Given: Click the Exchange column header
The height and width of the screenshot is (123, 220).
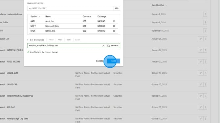Looking at the screenshot, I should pyautogui.click(x=102, y=16).
